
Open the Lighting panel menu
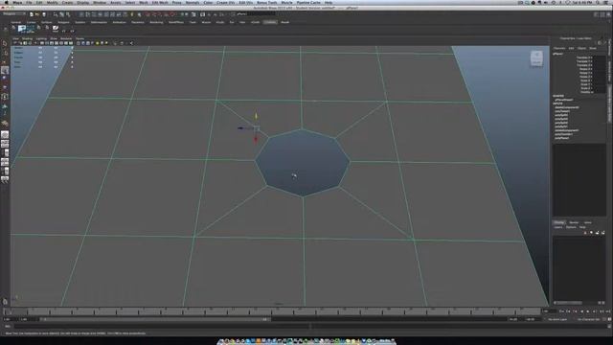(41, 38)
